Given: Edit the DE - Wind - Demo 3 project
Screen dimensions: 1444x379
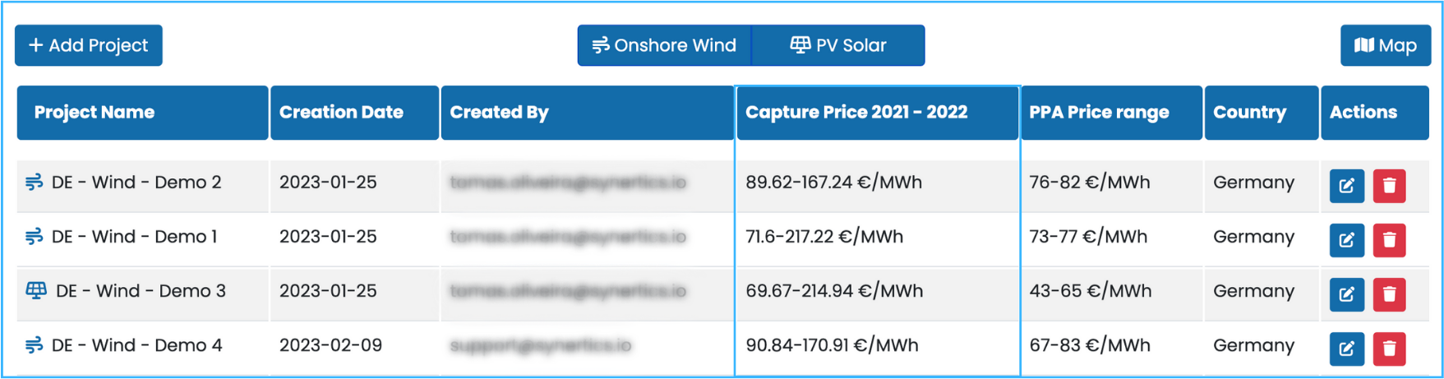Looking at the screenshot, I should (1346, 294).
